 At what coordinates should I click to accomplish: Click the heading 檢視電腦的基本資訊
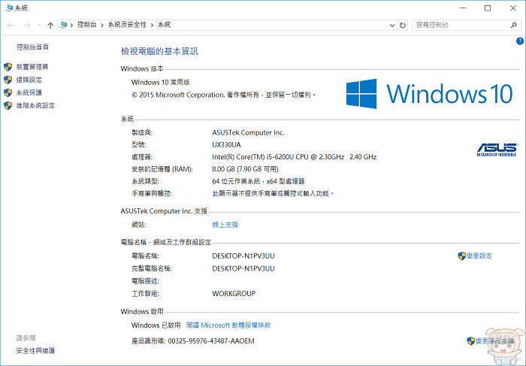(159, 51)
